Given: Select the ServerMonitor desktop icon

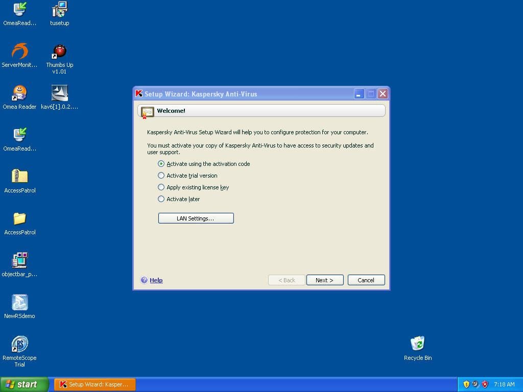Looking at the screenshot, I should (x=20, y=51).
